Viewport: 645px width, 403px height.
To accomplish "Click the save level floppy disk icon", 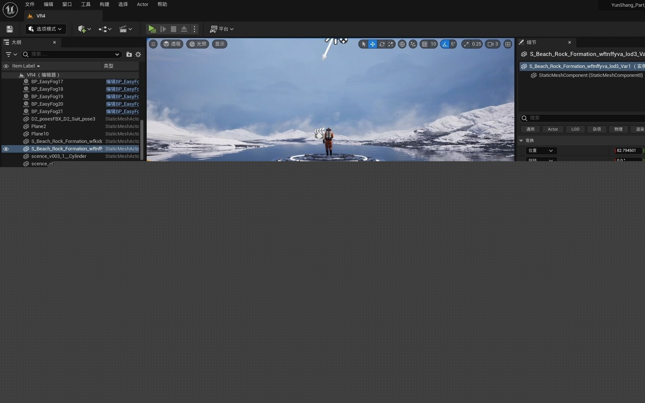I will 10,29.
